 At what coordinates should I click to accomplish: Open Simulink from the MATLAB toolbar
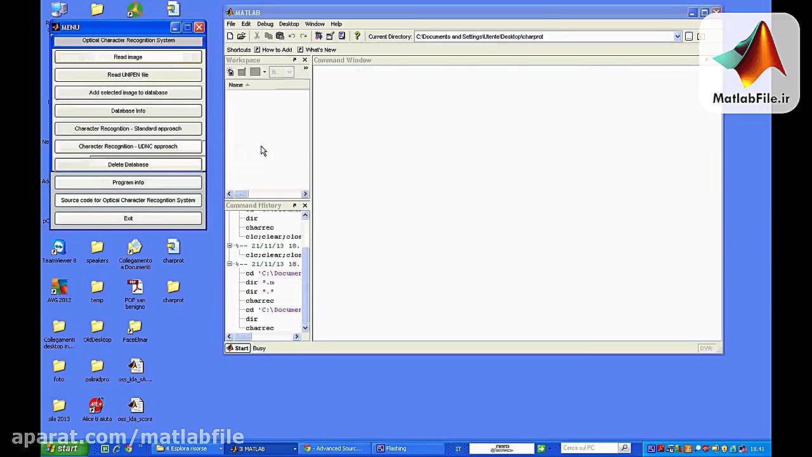click(318, 36)
